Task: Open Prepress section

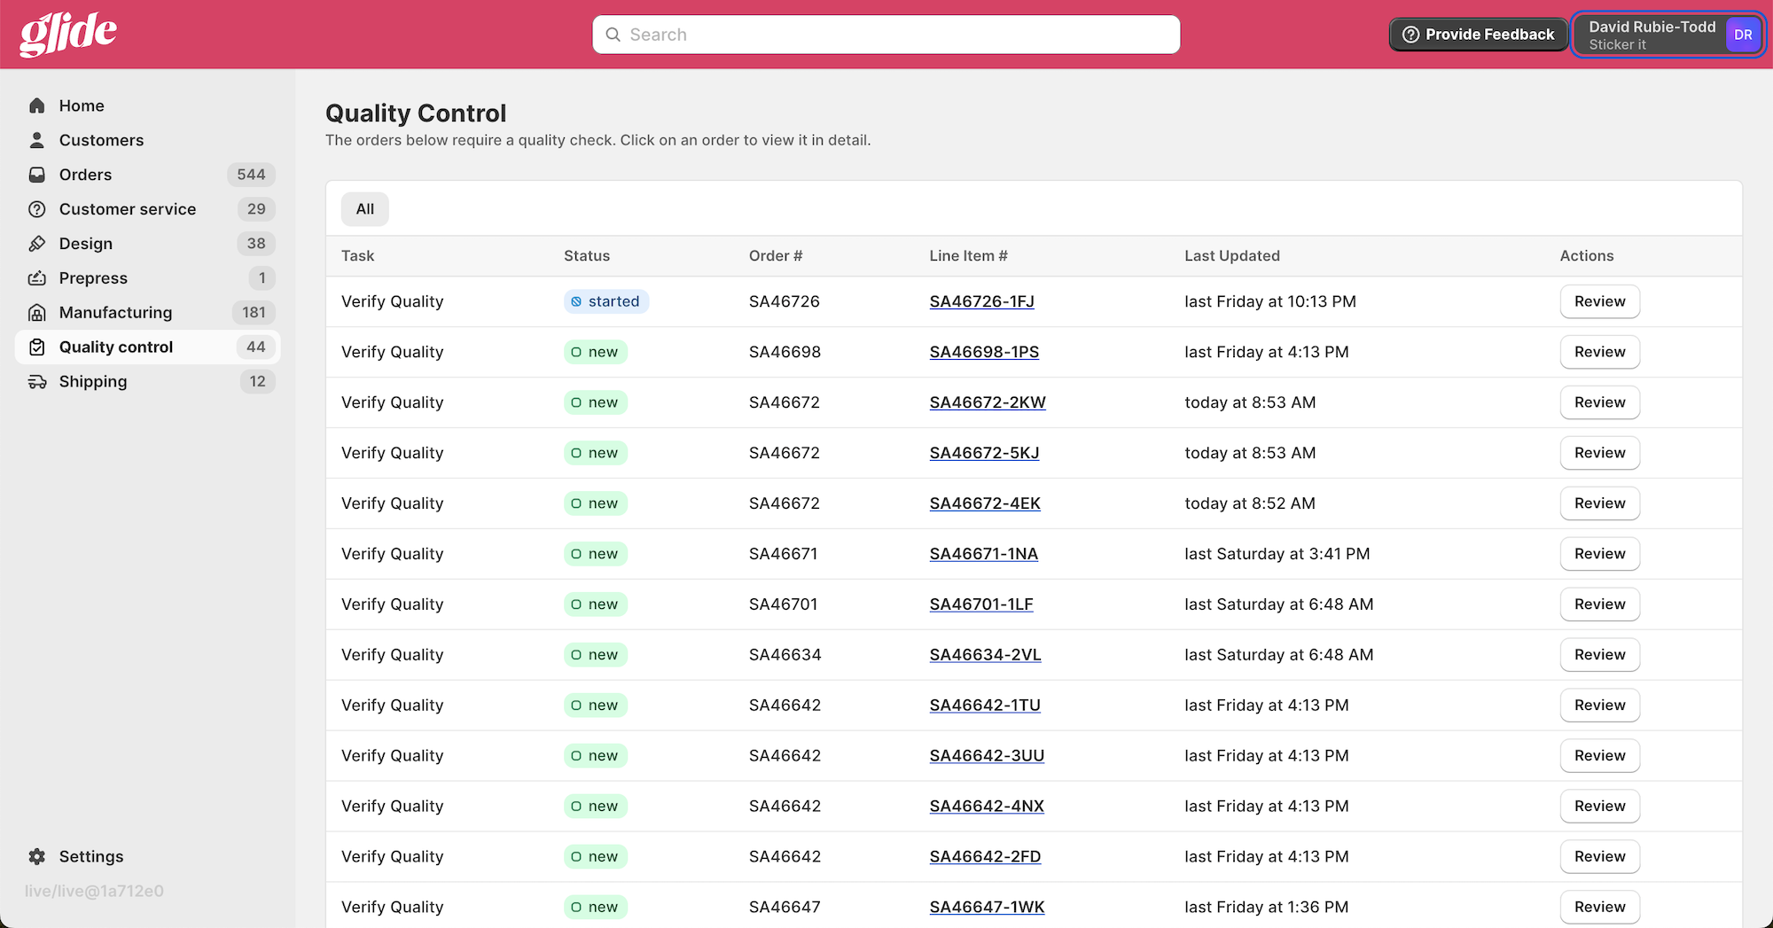Action: tap(147, 278)
